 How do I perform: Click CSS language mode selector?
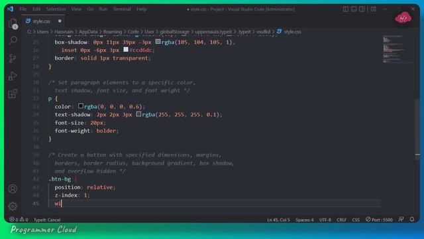pyautogui.click(x=356, y=220)
